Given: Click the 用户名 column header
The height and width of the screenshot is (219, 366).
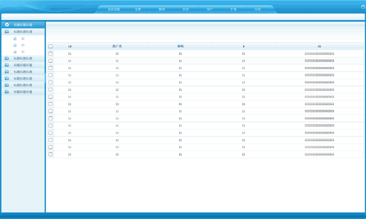Looking at the screenshot, I should point(117,46).
